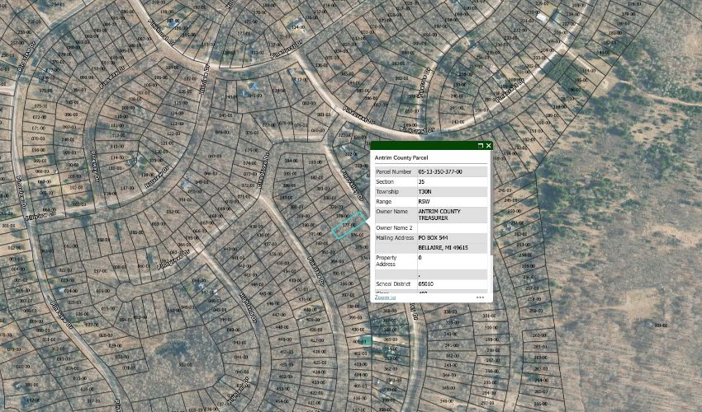
Task: Click the Township value T30N
Action: (425, 192)
